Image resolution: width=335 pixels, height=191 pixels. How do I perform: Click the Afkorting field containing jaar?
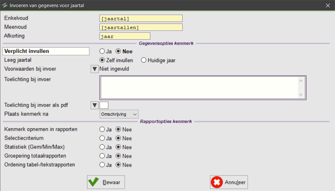(125, 36)
